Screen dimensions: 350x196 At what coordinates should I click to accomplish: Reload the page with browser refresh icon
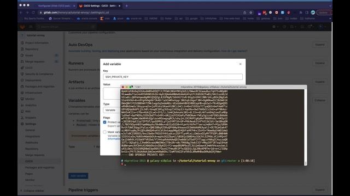click(33, 13)
